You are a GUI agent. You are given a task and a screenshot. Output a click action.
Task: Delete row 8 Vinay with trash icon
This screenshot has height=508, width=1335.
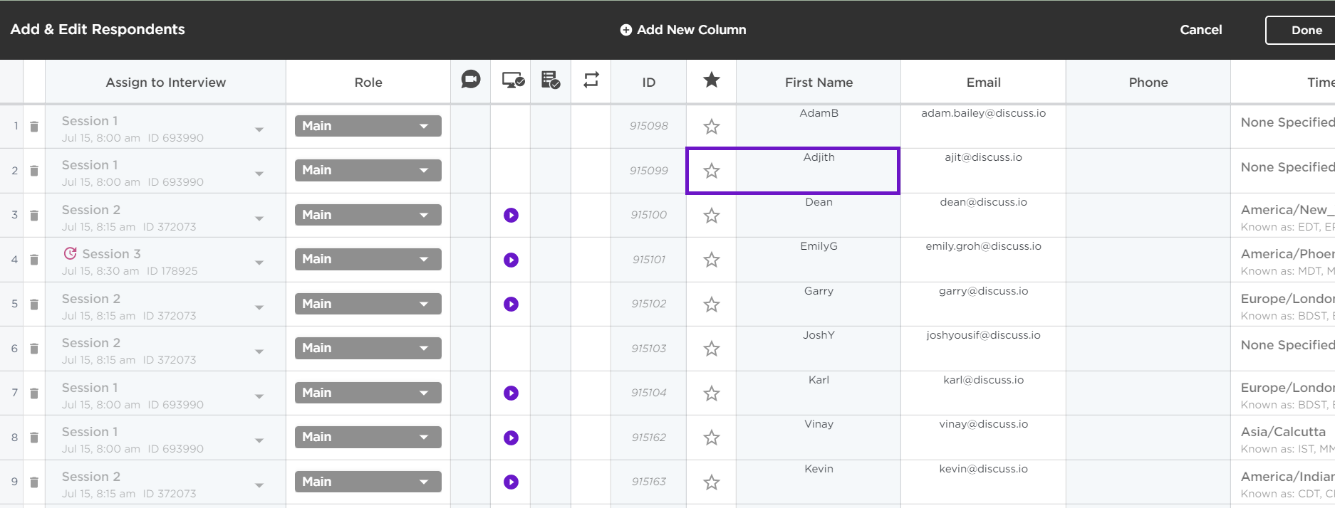pos(34,438)
